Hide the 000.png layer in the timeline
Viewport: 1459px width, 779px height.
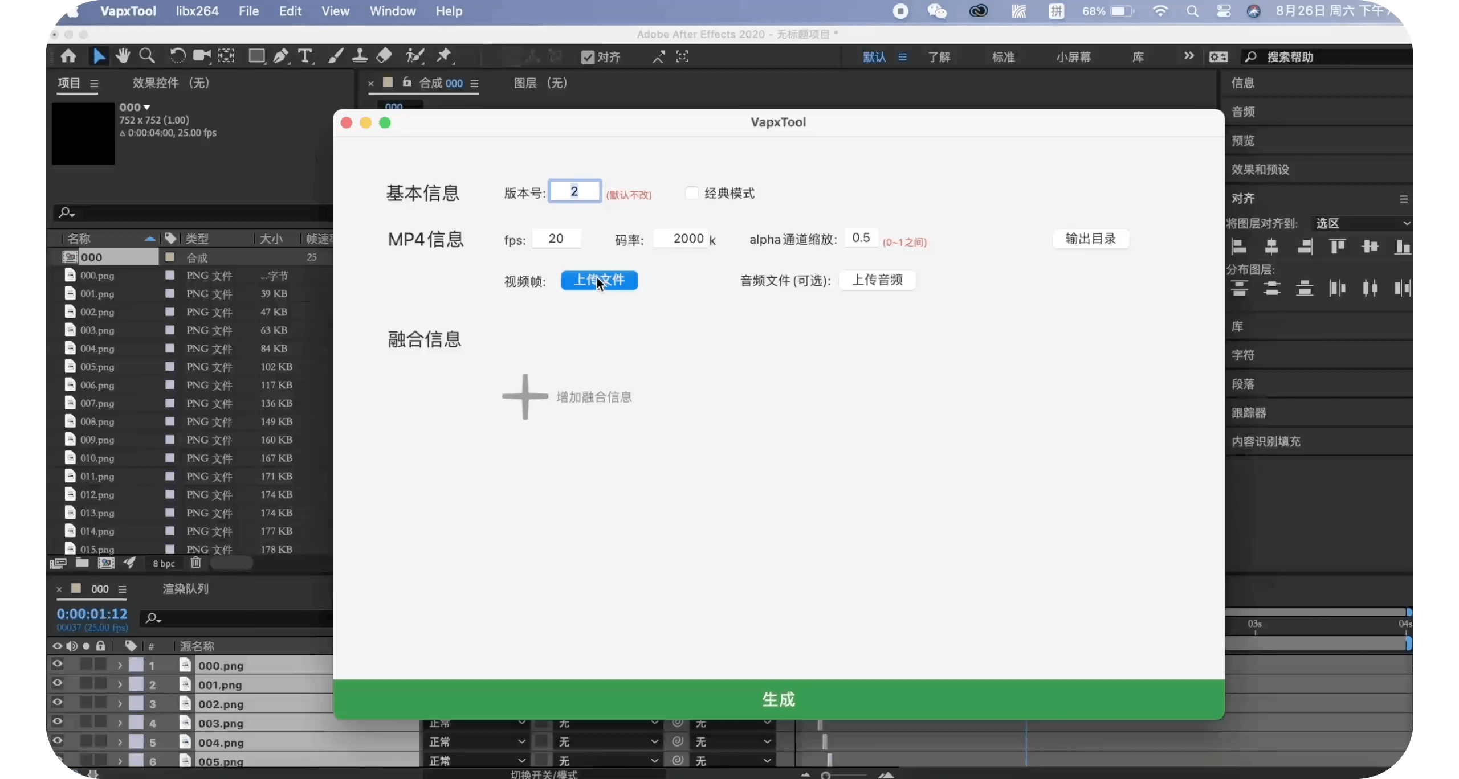coord(57,664)
